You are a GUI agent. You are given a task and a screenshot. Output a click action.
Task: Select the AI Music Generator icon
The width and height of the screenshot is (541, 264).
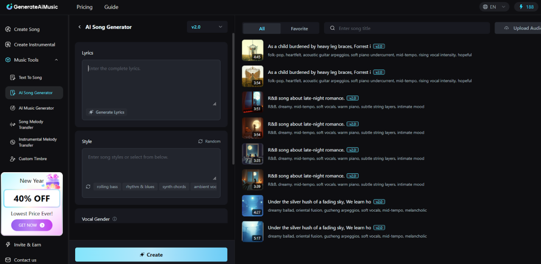click(12, 108)
